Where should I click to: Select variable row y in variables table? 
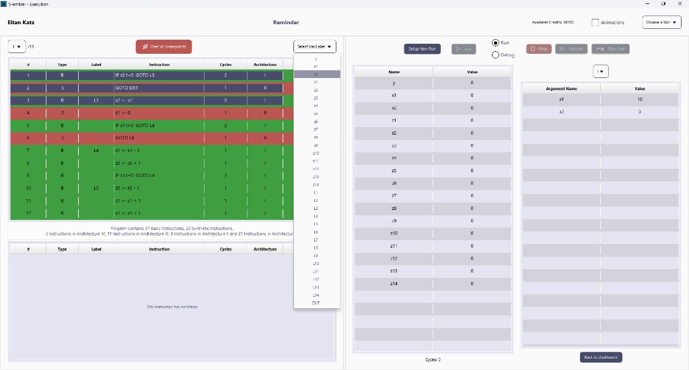pos(433,83)
